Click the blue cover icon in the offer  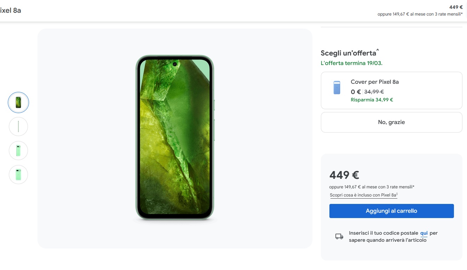coord(337,88)
